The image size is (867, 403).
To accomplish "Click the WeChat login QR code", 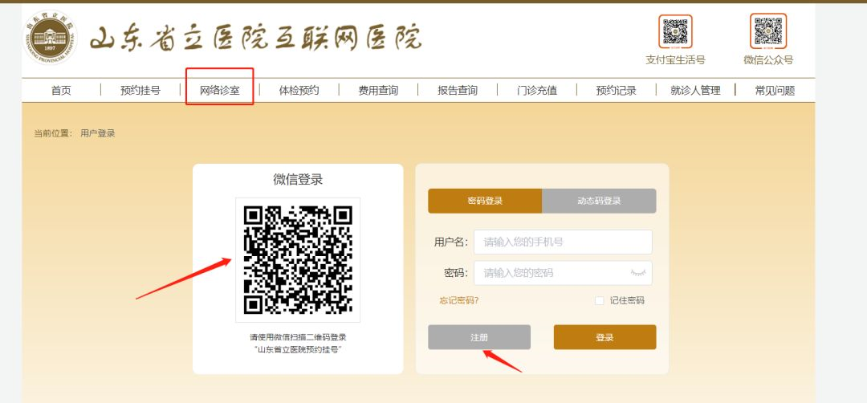I will [298, 261].
